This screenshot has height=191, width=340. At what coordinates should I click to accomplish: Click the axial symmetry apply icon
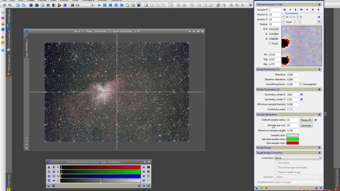(319, 22)
